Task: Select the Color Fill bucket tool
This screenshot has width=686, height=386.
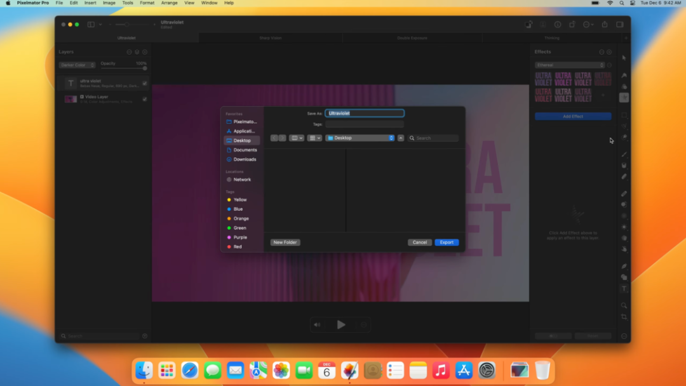Action: (x=624, y=166)
